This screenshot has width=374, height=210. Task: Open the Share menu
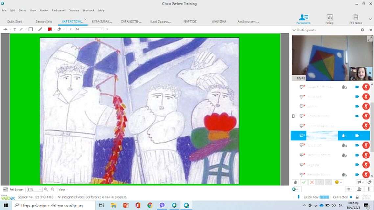(22, 10)
